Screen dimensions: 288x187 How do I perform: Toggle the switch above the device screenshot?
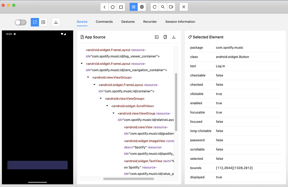pyautogui.click(x=21, y=22)
